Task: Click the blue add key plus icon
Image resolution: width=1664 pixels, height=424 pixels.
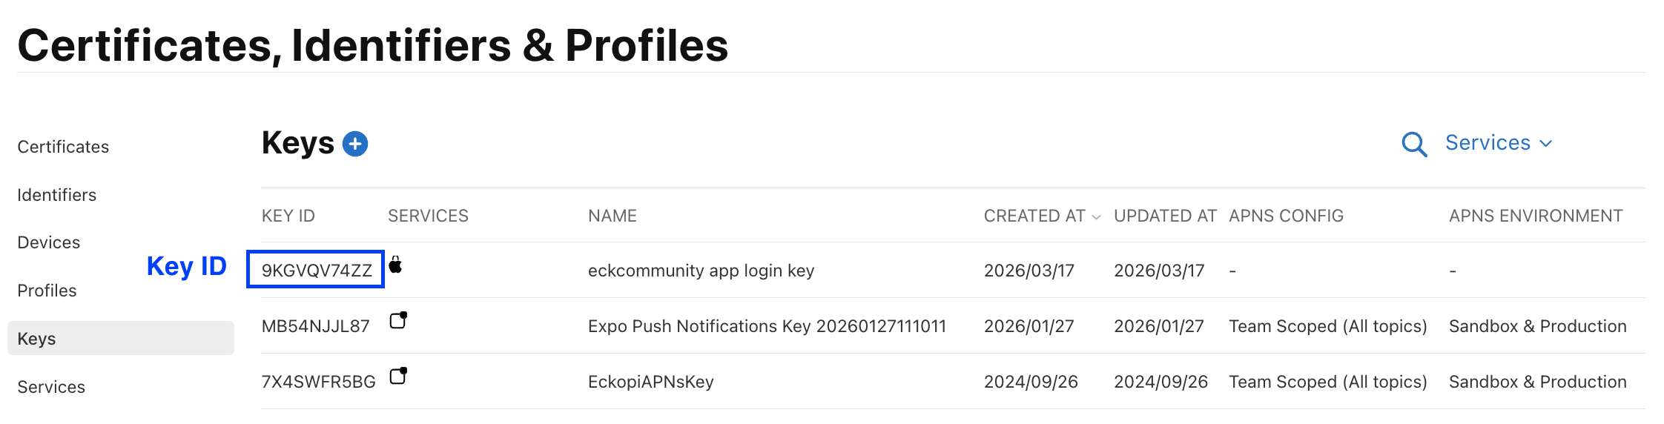Action: point(355,144)
